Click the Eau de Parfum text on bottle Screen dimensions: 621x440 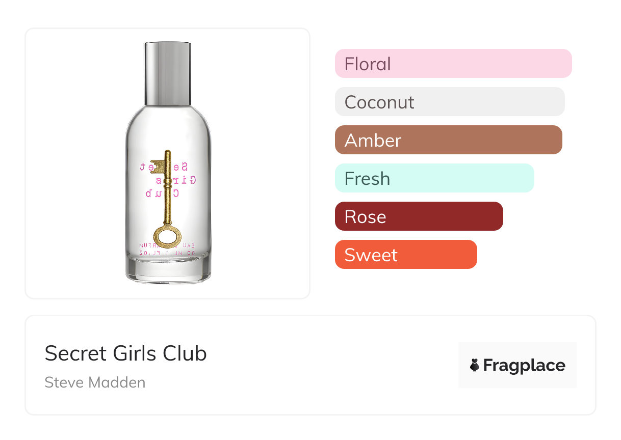coord(168,245)
